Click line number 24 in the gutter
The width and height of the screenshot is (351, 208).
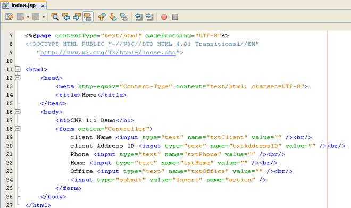tap(10, 180)
